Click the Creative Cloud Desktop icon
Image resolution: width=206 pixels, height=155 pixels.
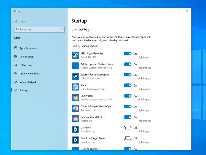(x=75, y=119)
